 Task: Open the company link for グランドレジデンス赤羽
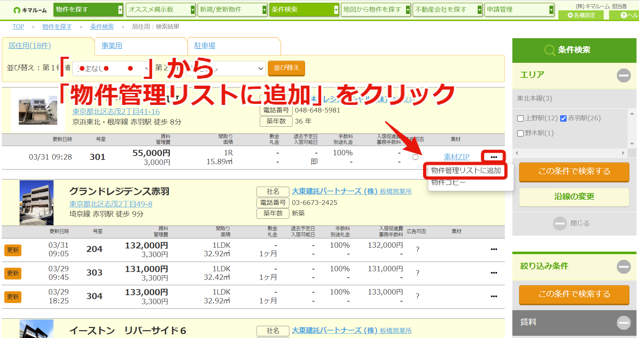352,192
